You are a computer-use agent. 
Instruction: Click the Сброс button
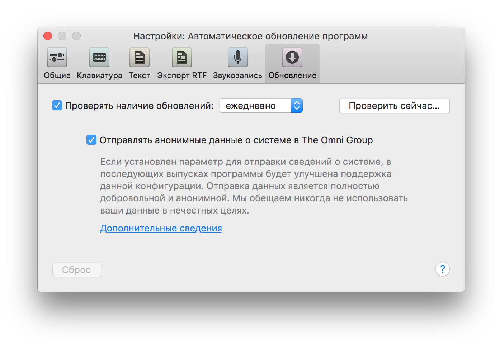coord(76,270)
